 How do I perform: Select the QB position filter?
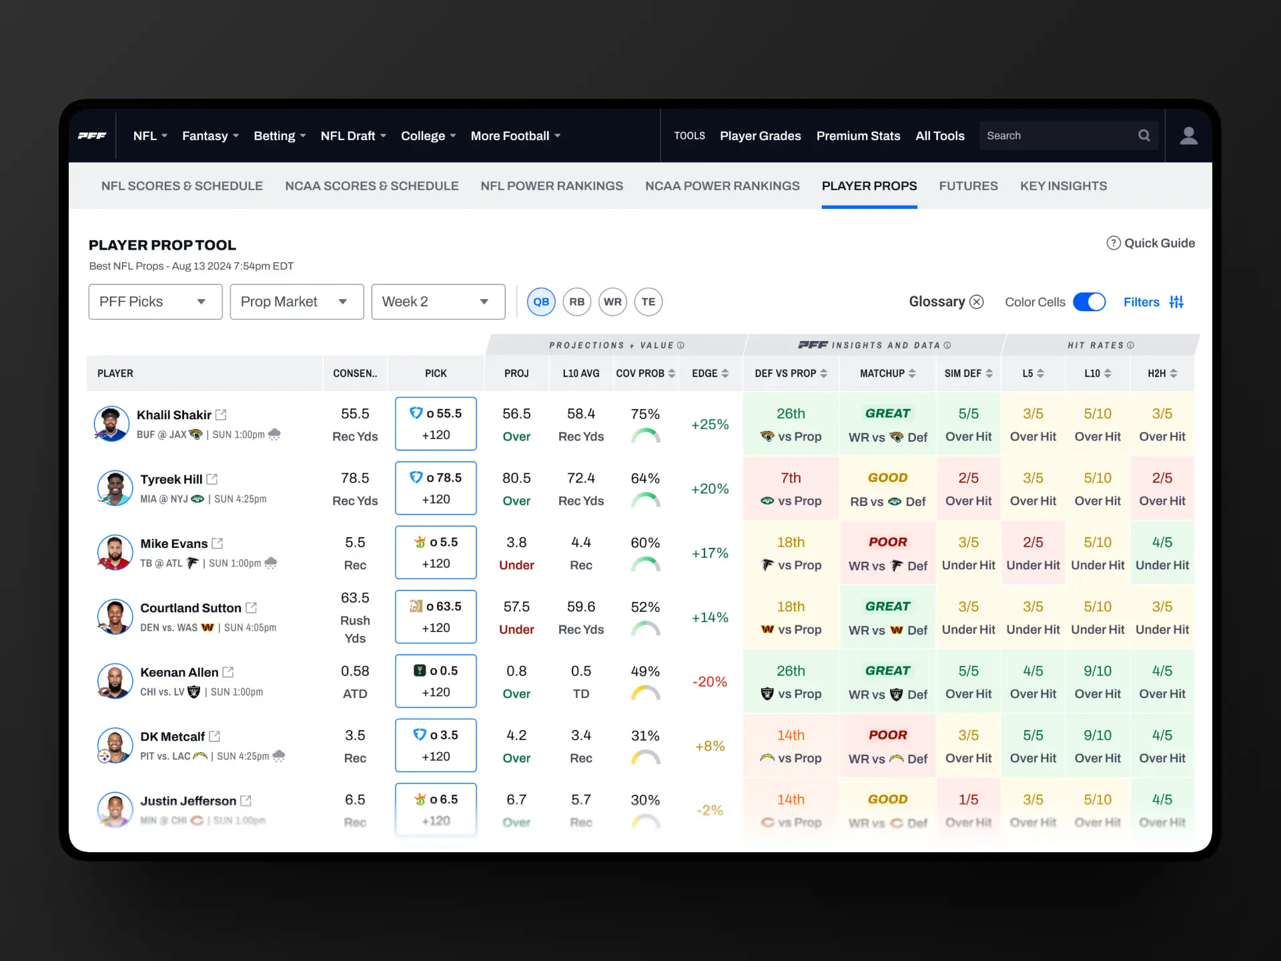540,302
